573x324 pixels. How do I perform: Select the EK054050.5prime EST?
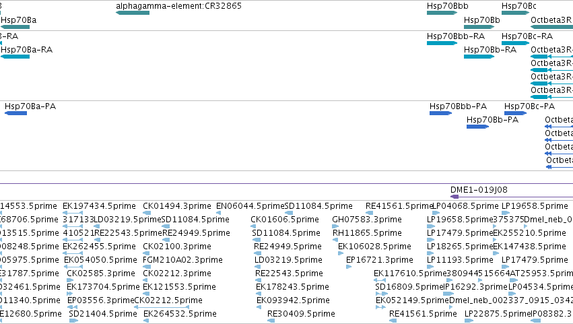[73, 267]
